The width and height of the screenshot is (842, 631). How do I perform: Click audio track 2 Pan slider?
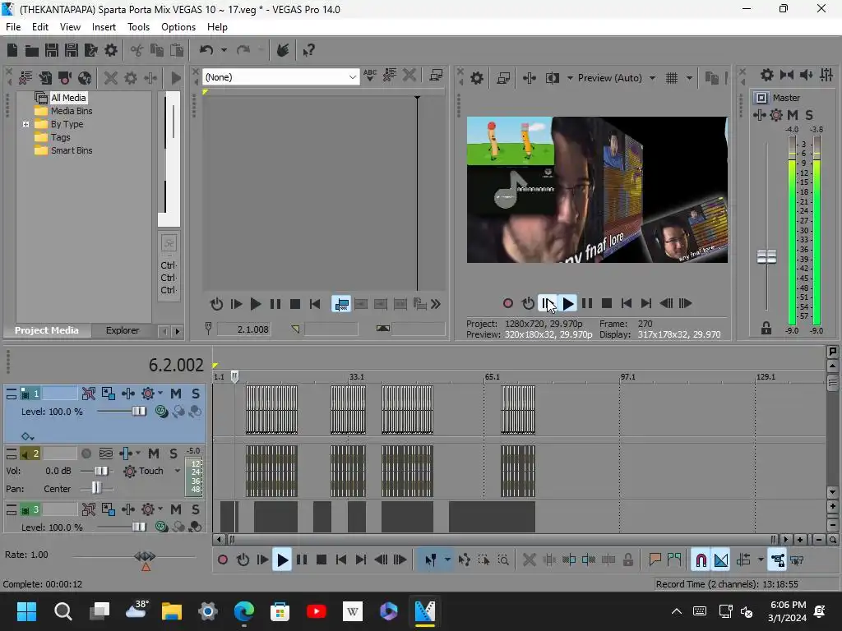pyautogui.click(x=96, y=488)
